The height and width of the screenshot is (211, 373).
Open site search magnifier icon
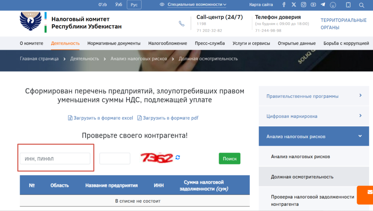click(x=361, y=5)
